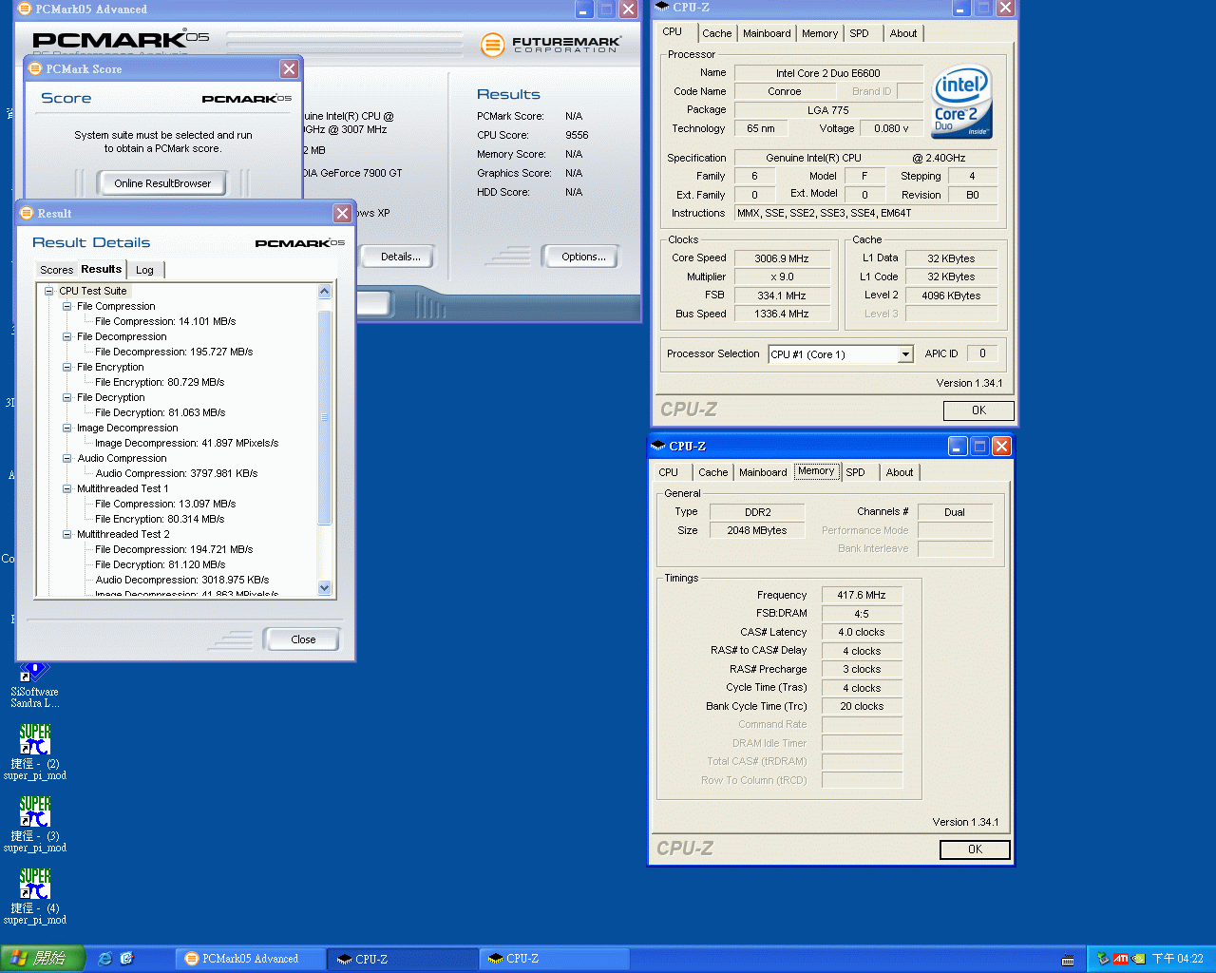Screen dimensions: 1216x973
Task: Click the Core Speed 3006.9 MHz field
Action: 782,258
